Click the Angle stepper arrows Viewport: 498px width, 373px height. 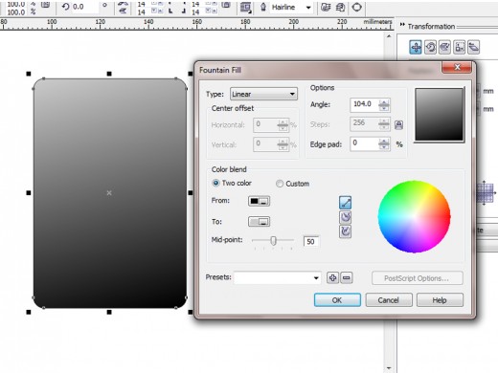(x=384, y=105)
